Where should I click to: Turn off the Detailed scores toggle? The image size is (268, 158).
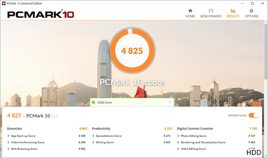point(253,115)
